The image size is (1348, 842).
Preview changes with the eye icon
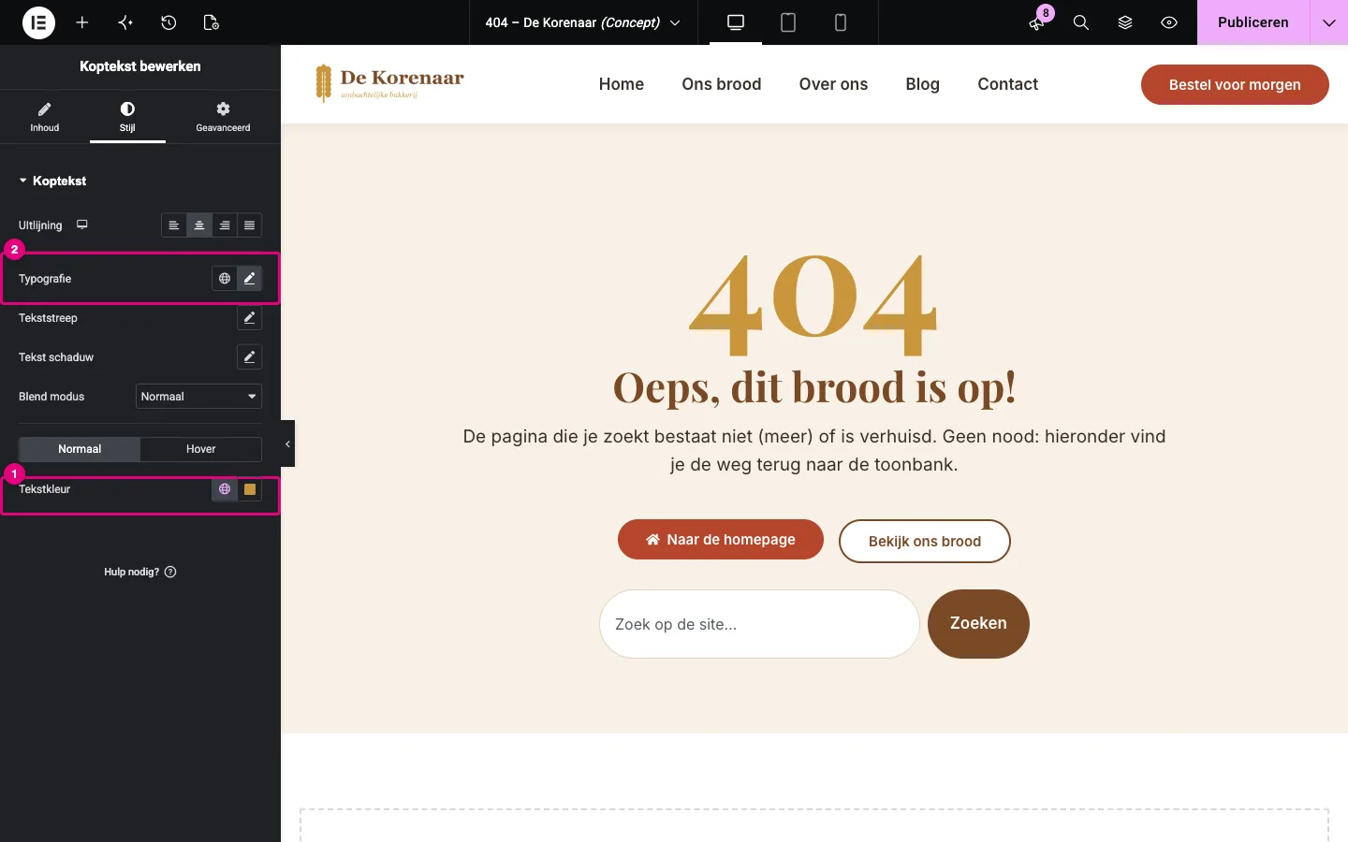pos(1169,22)
